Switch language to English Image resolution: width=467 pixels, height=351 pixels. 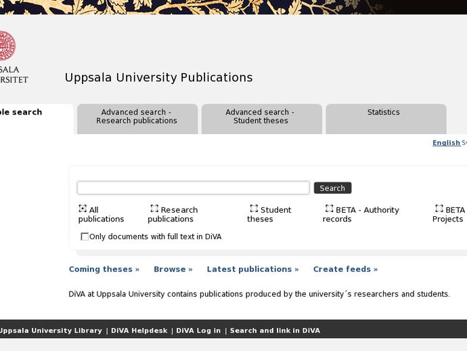(x=446, y=143)
